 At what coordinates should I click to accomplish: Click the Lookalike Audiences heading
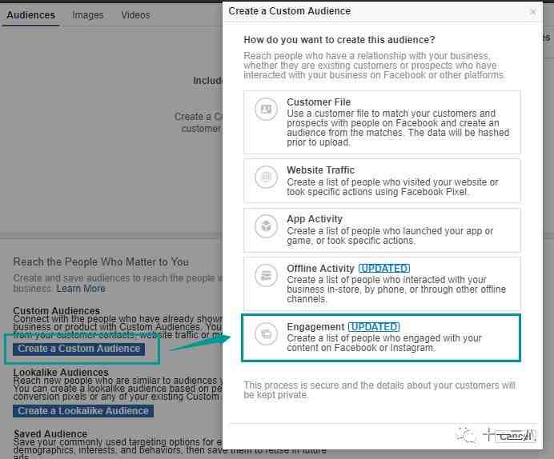click(61, 372)
